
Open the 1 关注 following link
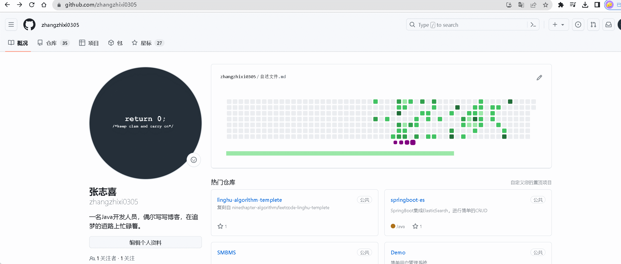coord(128,258)
